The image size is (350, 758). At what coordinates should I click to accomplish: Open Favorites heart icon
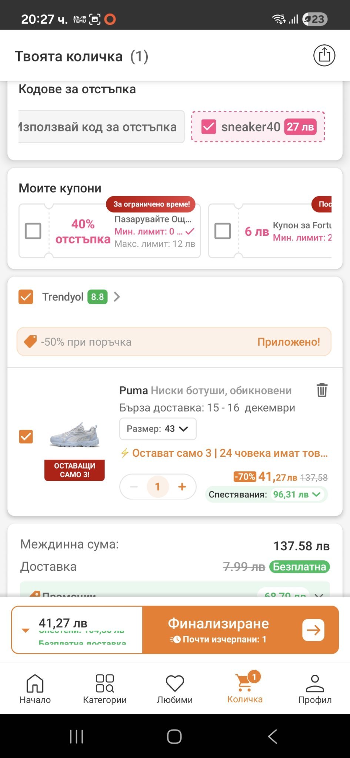click(x=175, y=688)
